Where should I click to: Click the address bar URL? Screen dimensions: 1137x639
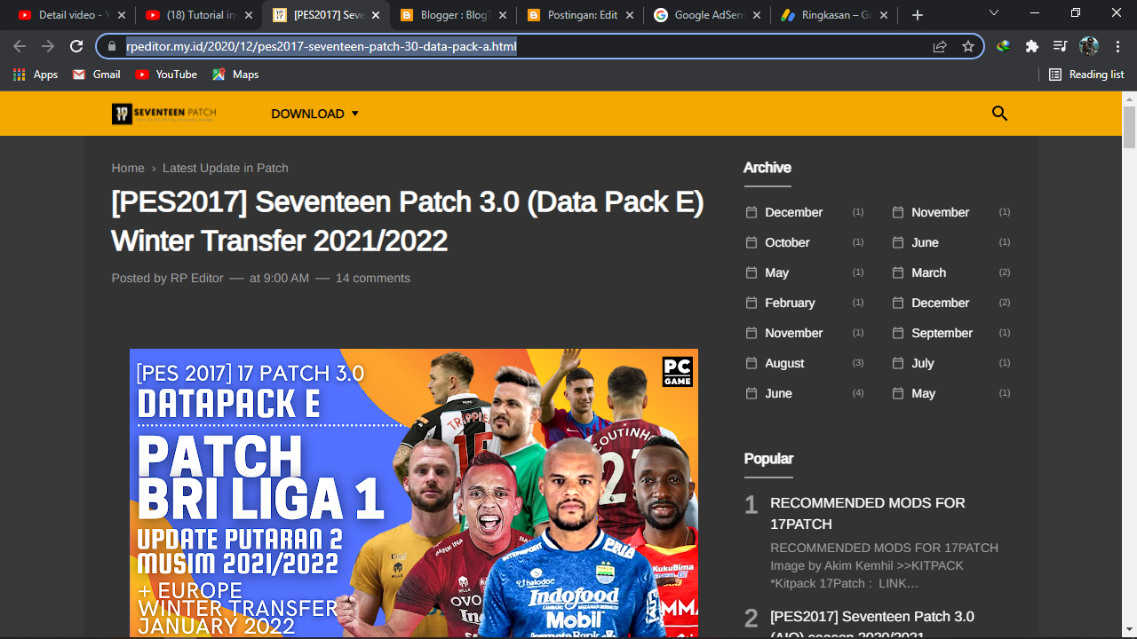click(321, 46)
